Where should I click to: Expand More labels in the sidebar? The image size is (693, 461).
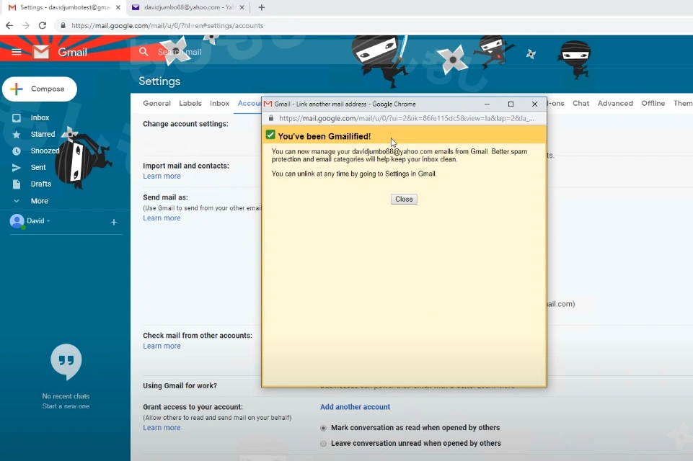[40, 201]
